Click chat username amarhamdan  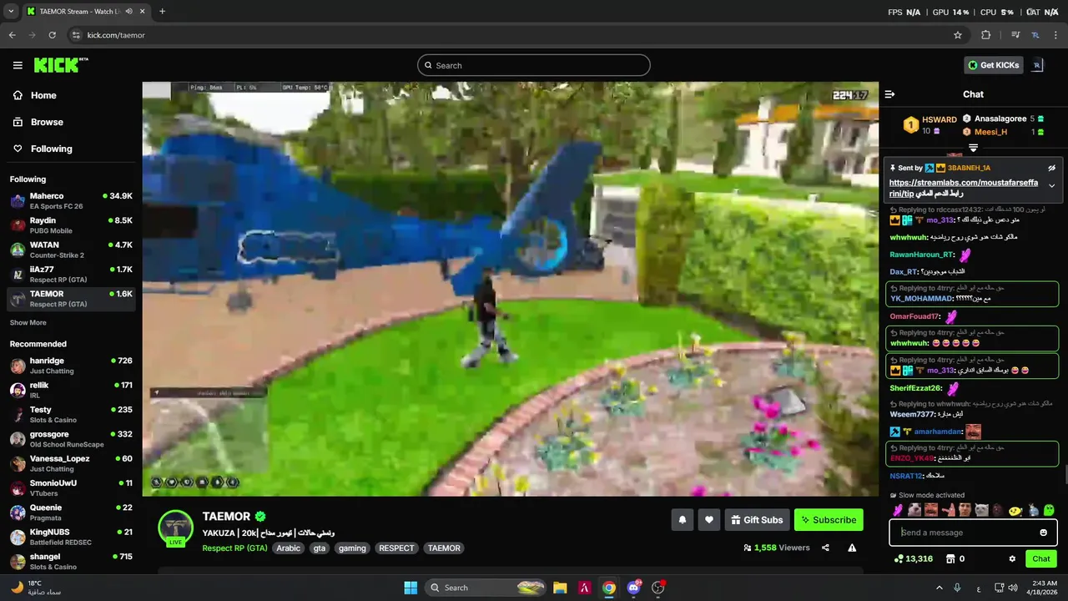939,432
